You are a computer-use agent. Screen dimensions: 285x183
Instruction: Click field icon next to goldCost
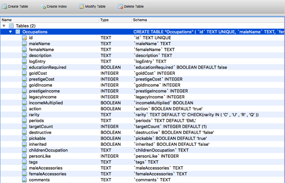pyautogui.click(x=24, y=73)
